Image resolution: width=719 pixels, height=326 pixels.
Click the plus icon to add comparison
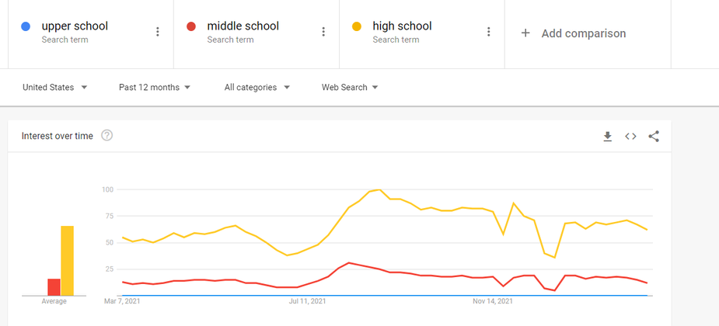point(525,33)
